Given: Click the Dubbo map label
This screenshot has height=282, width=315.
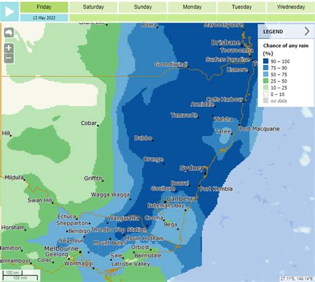Looking at the screenshot, I should [x=143, y=138].
